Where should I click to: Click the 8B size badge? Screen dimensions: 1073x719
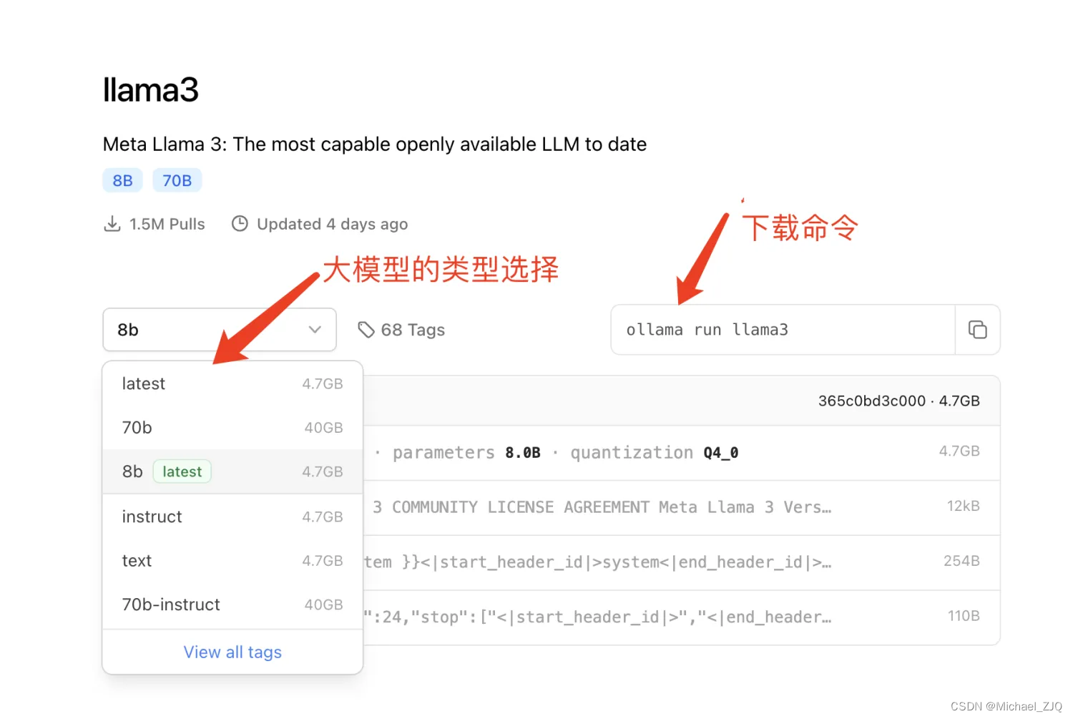(x=122, y=180)
